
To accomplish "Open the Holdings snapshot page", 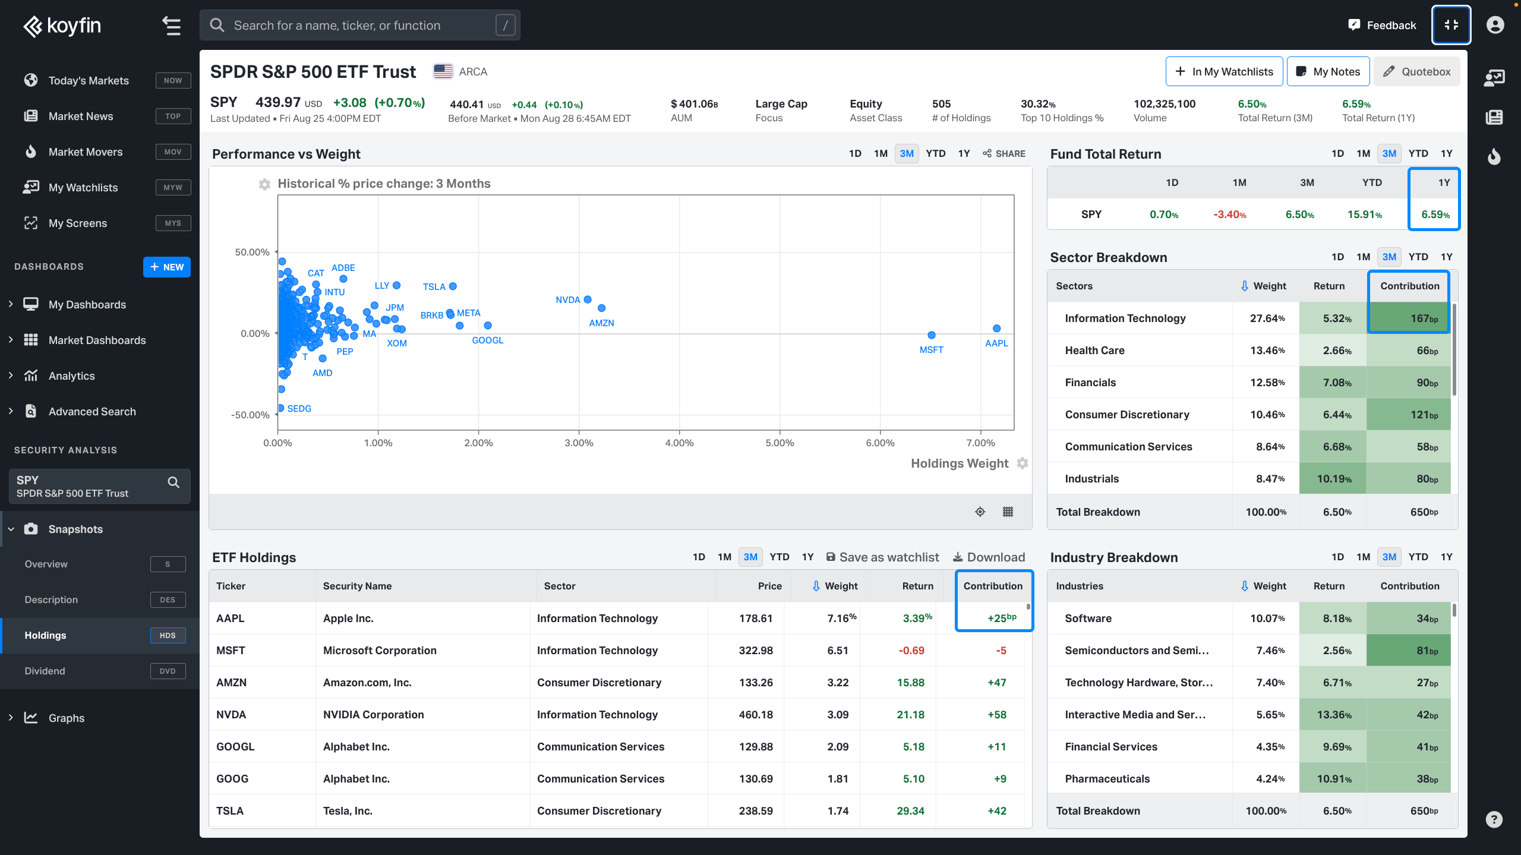I will tap(100, 635).
